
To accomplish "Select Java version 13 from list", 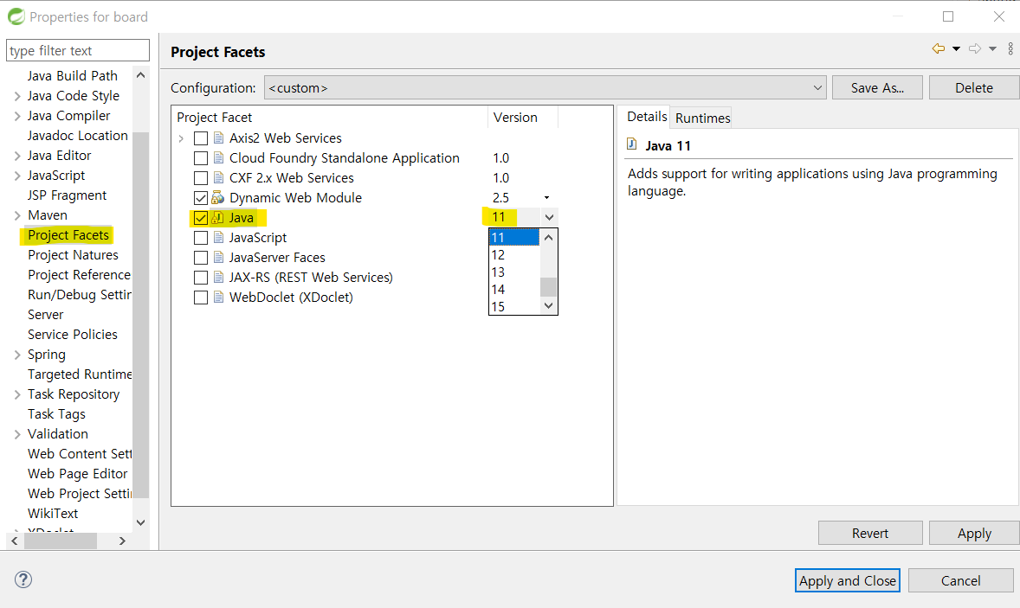I will (x=514, y=272).
